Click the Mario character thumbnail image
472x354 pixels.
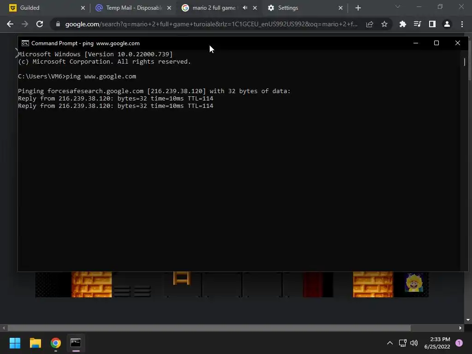(414, 283)
